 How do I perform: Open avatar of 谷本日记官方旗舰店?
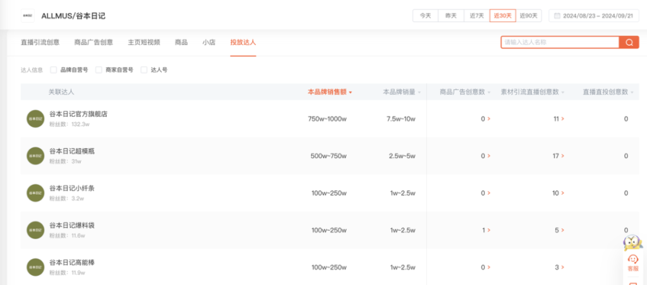click(x=35, y=119)
